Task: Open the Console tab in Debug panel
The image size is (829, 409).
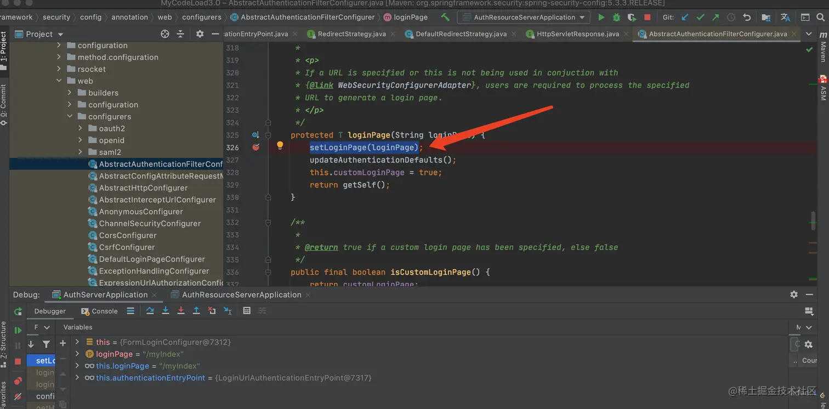Action: (99, 311)
